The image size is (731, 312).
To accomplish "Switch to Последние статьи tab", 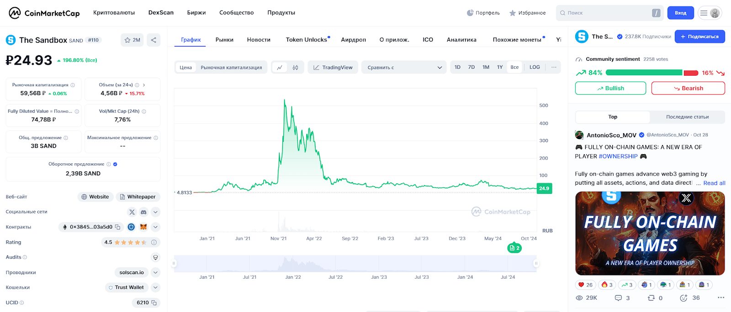I will click(687, 117).
